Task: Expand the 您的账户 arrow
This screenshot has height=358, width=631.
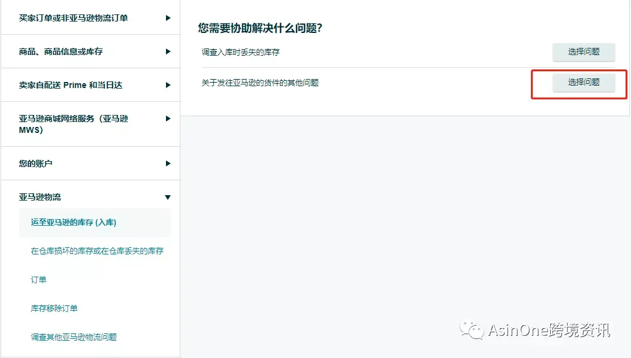Action: pos(168,163)
